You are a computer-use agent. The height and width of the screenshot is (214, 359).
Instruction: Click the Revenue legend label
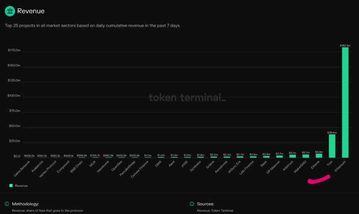click(21, 185)
